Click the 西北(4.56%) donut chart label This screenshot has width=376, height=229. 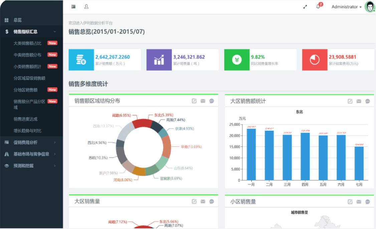click(x=97, y=143)
